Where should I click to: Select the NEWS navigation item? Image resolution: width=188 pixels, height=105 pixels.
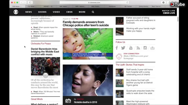click(28, 12)
